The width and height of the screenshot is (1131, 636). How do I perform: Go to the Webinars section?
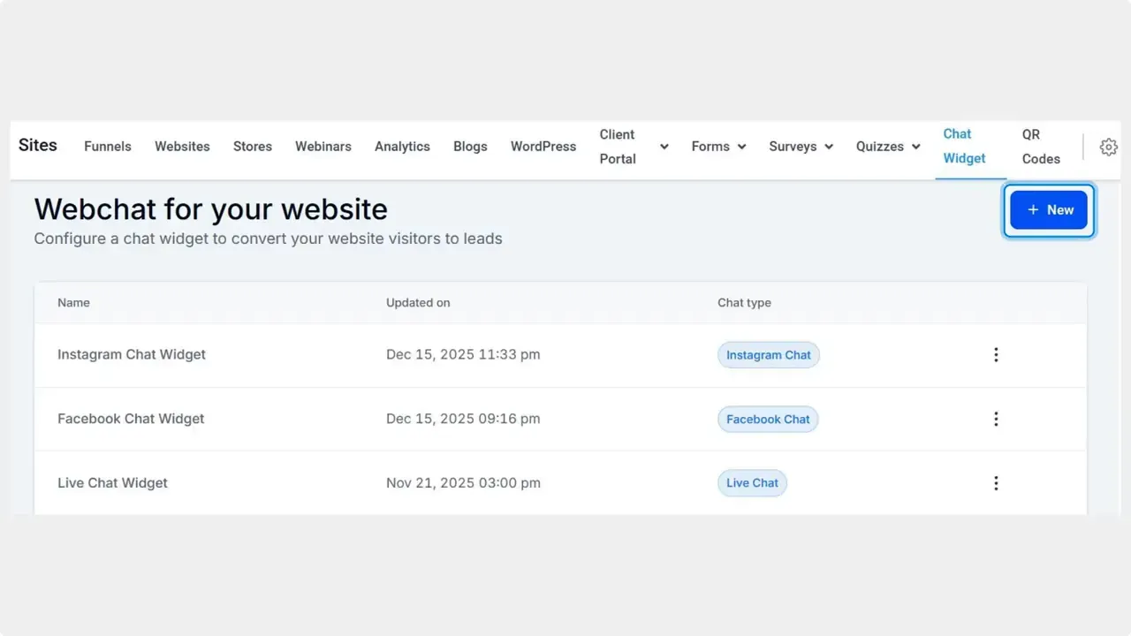(x=323, y=147)
